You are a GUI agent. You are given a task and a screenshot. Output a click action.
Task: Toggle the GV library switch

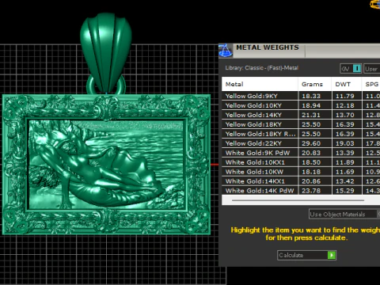pos(351,69)
